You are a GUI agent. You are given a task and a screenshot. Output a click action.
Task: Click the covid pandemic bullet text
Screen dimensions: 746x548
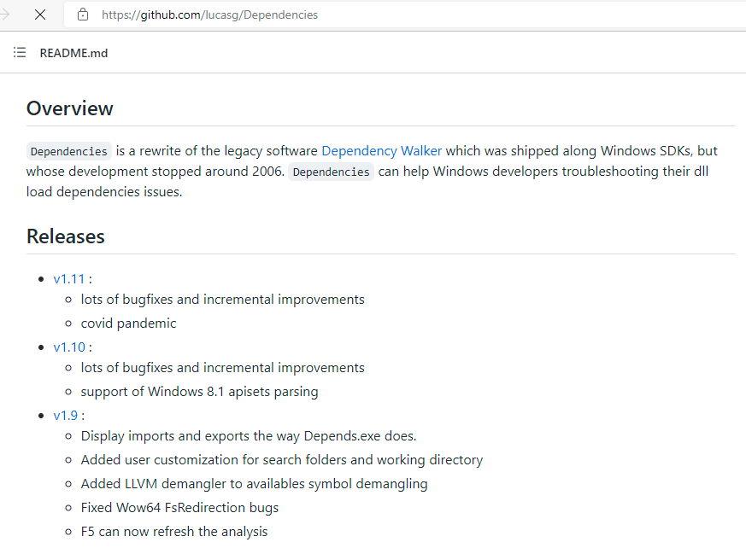tap(128, 323)
